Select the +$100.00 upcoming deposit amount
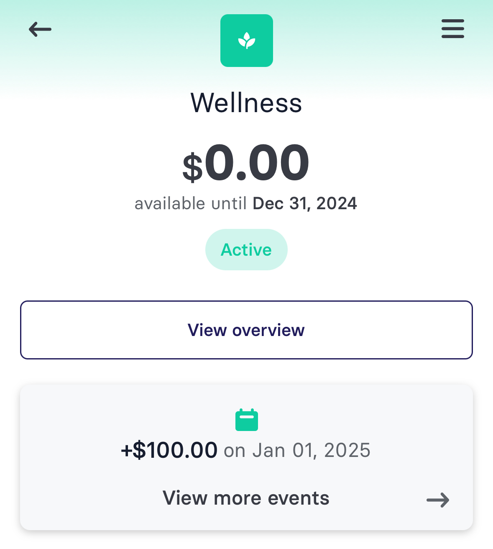 pyautogui.click(x=169, y=450)
